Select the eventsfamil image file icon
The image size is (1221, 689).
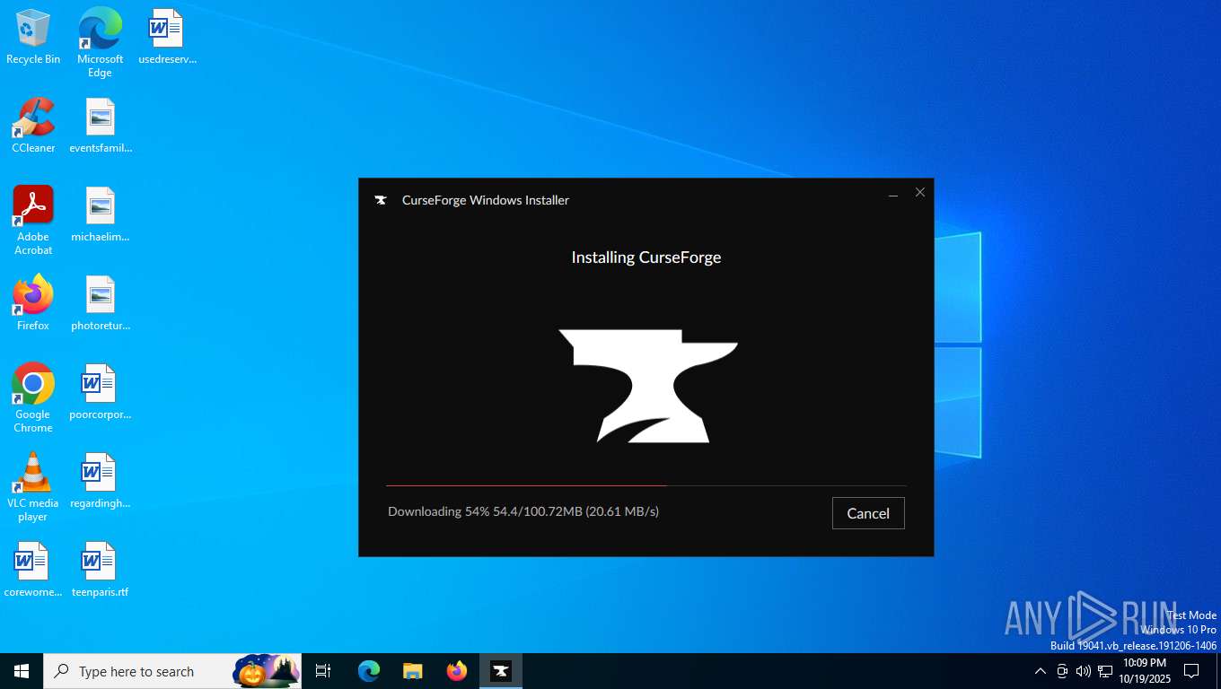[101, 126]
